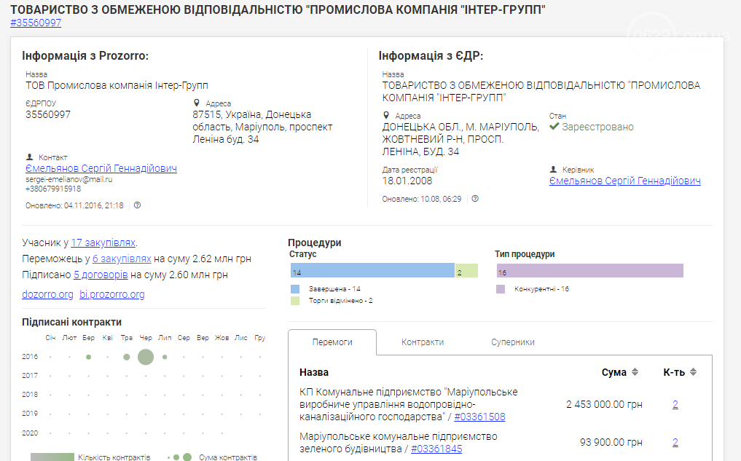Open organization code link #03361845
741x461 pixels.
pyautogui.click(x=436, y=449)
